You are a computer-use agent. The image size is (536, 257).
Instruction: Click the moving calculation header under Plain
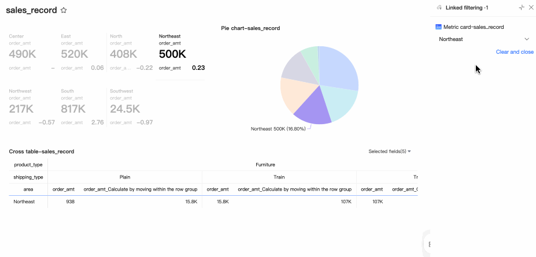pyautogui.click(x=141, y=189)
